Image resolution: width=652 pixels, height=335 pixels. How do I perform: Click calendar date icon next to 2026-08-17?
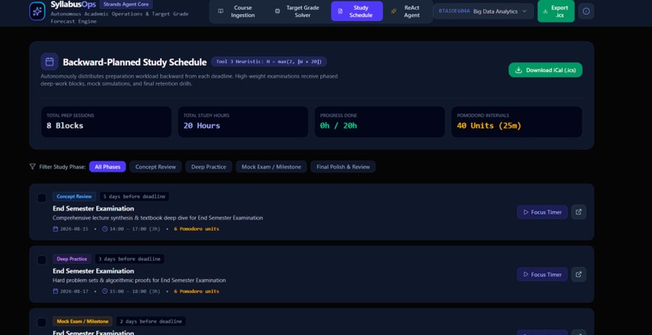(x=55, y=291)
